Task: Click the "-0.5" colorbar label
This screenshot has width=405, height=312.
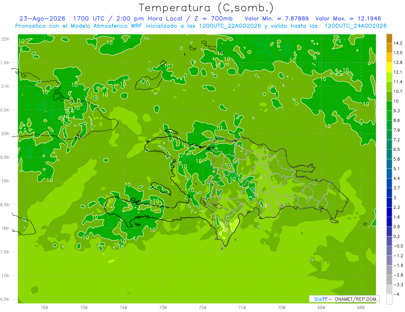Action: tap(398, 246)
